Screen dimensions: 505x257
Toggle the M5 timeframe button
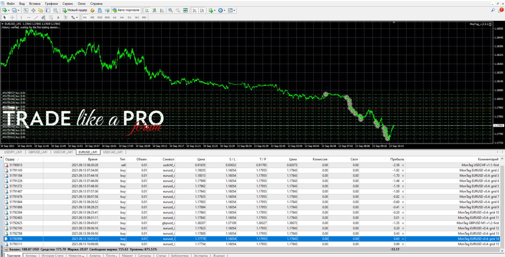tap(92, 17)
